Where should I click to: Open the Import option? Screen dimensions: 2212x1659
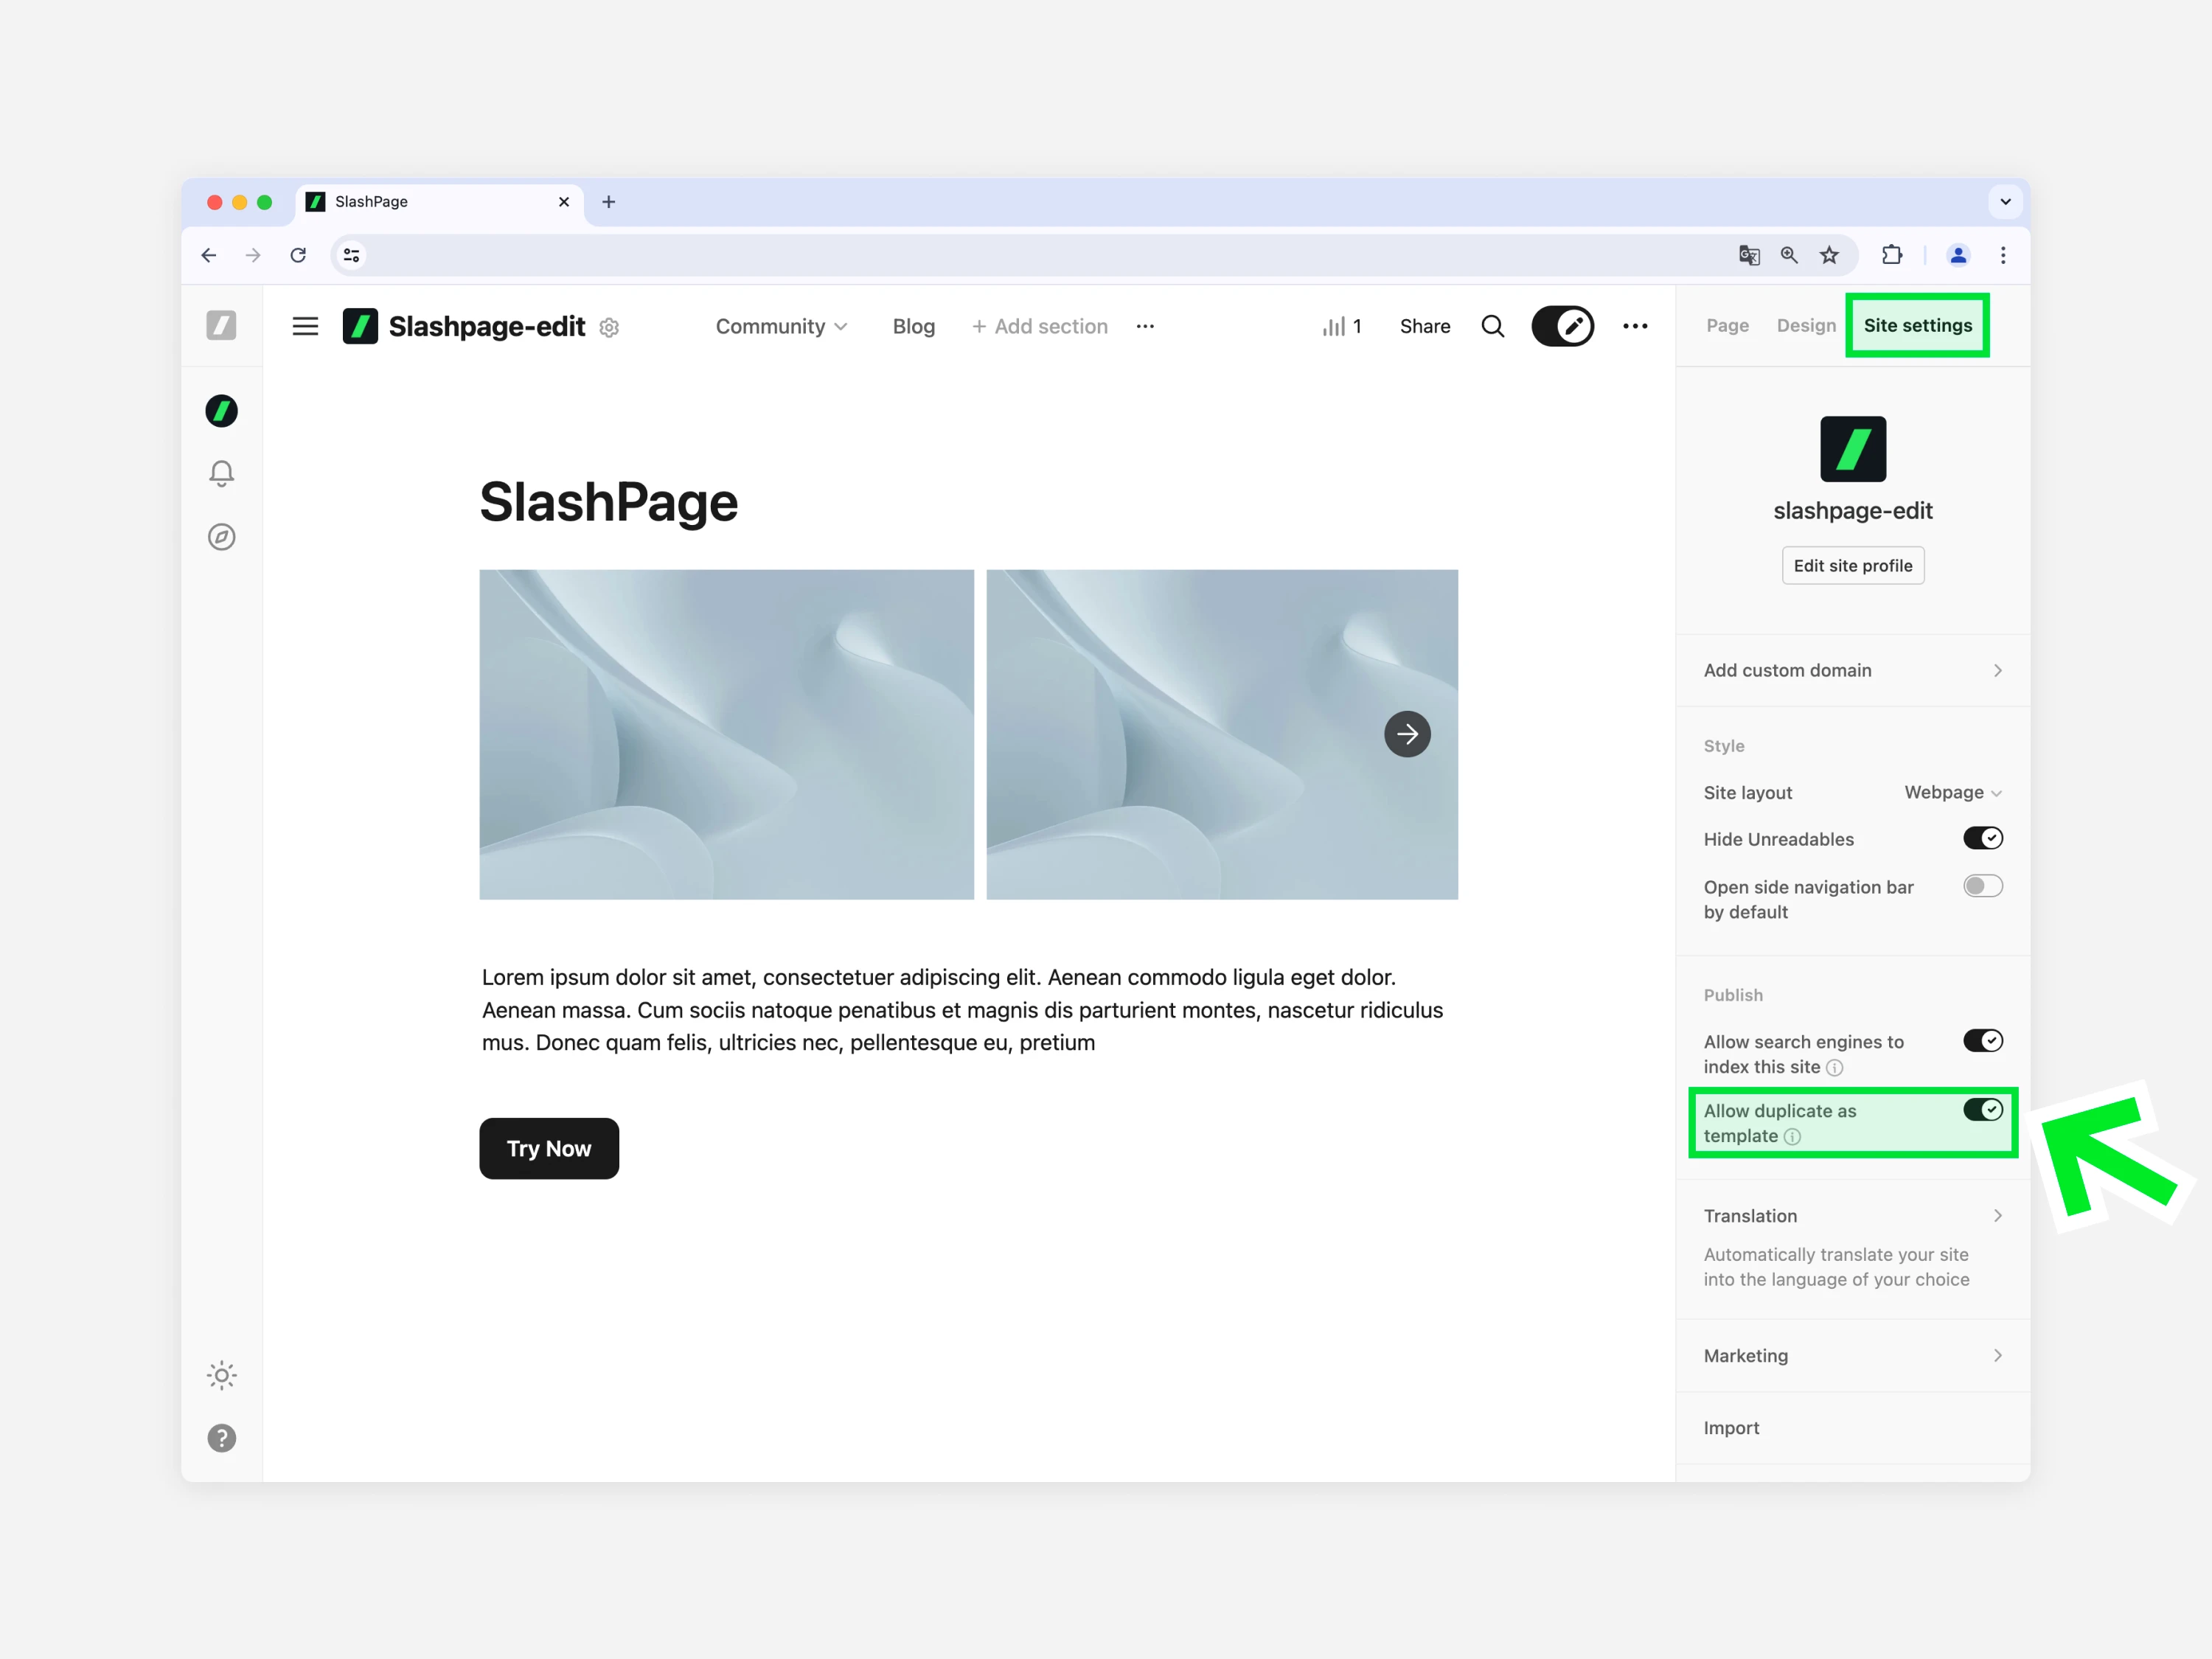(x=1852, y=1427)
